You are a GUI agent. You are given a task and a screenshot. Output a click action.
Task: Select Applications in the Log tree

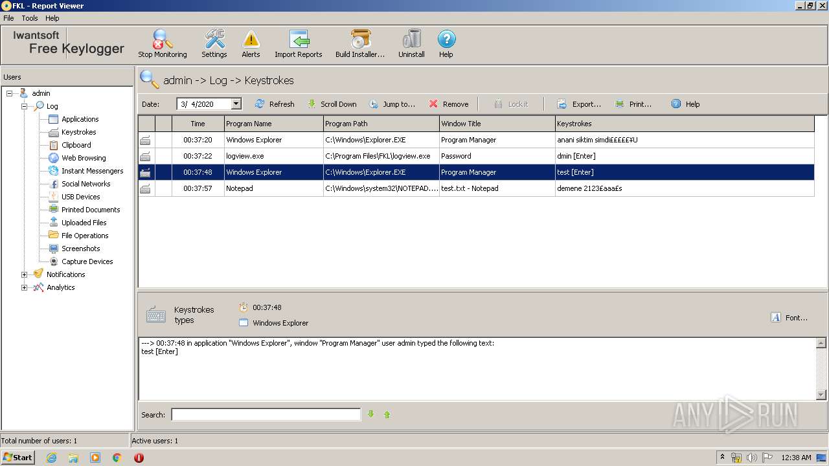[x=80, y=119]
